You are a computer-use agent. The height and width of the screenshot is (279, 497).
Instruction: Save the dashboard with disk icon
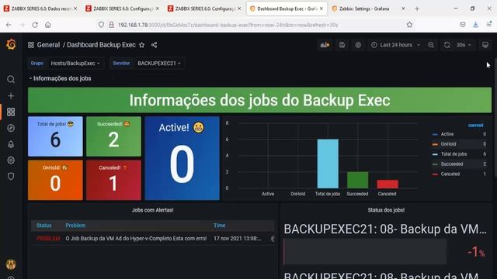(x=342, y=45)
